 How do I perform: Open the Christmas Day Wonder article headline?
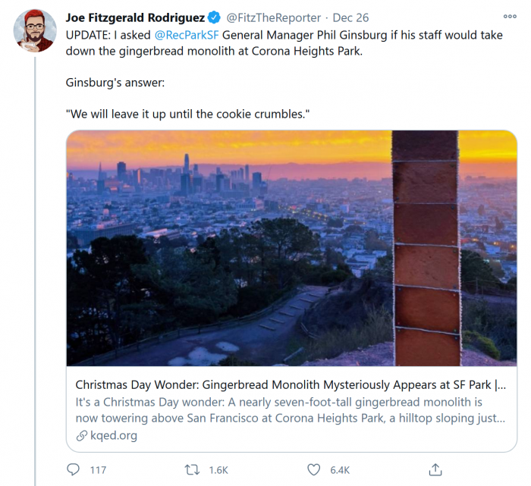point(290,384)
